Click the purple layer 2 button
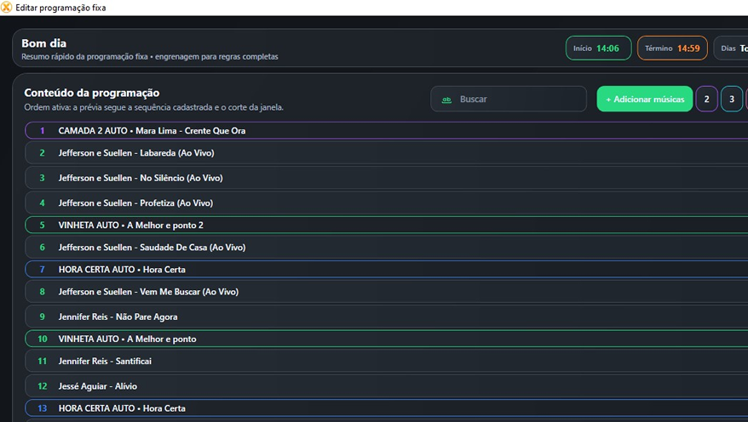 (706, 99)
